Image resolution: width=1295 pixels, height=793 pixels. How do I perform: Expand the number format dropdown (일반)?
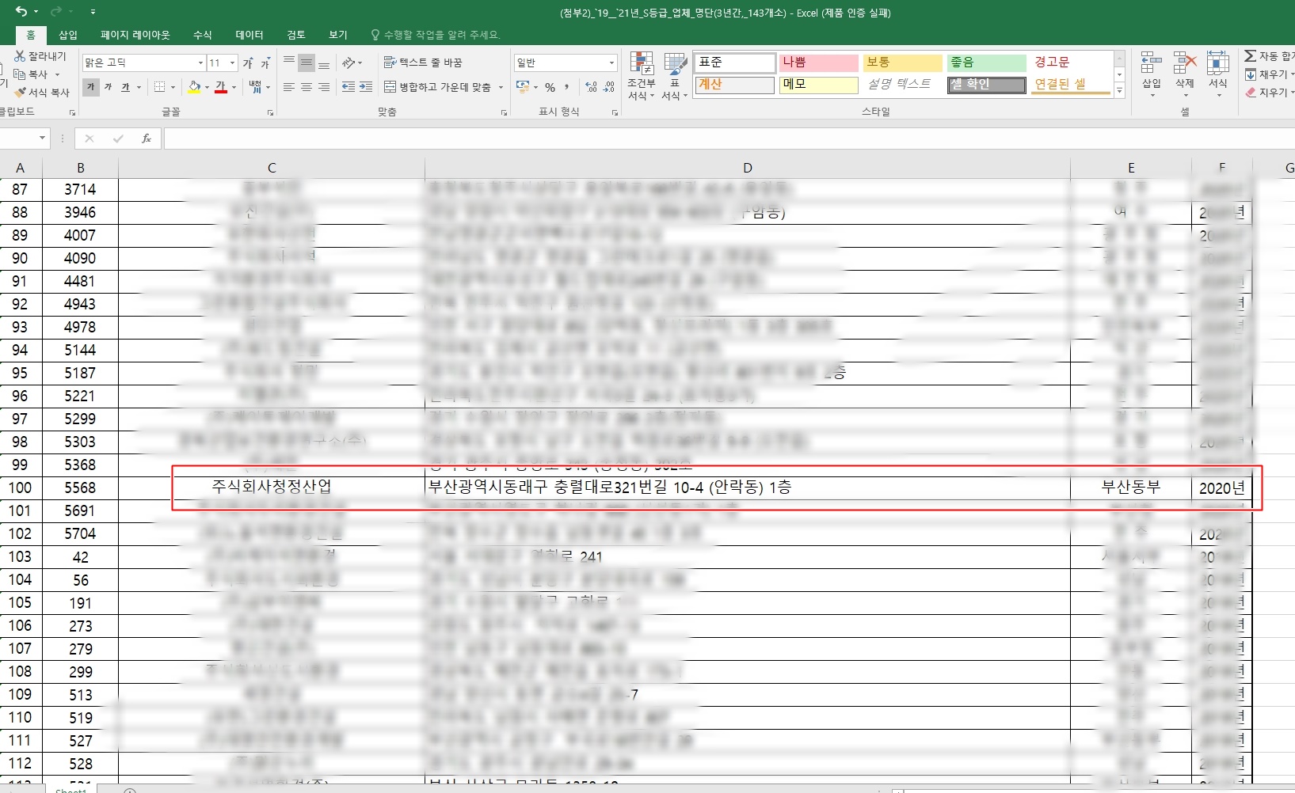[x=611, y=63]
